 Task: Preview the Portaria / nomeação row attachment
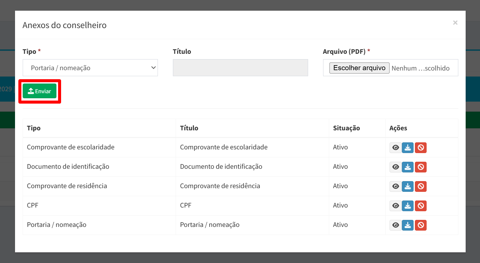click(396, 225)
